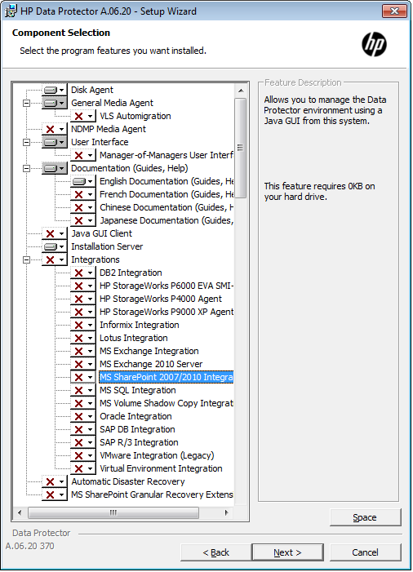This screenshot has height=572, width=413.
Task: Select Informix Integration feature
Action: click(140, 325)
